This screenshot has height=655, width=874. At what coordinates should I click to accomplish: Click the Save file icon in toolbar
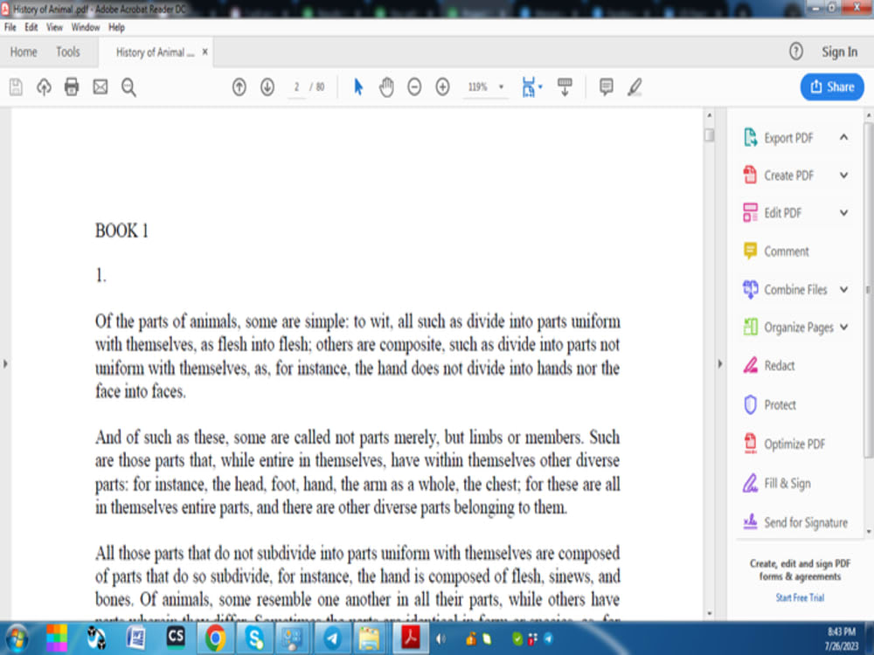tap(16, 86)
